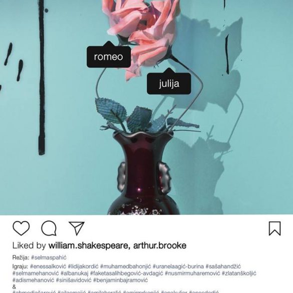Open the arthur.brooke profile
The image size is (293, 293).
coord(160,245)
